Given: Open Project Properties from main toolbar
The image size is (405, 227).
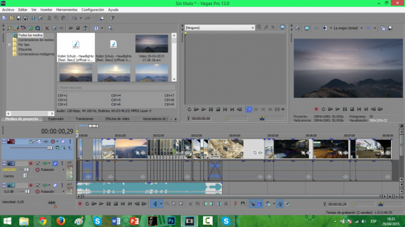Looking at the screenshot, I should click(x=40, y=18).
